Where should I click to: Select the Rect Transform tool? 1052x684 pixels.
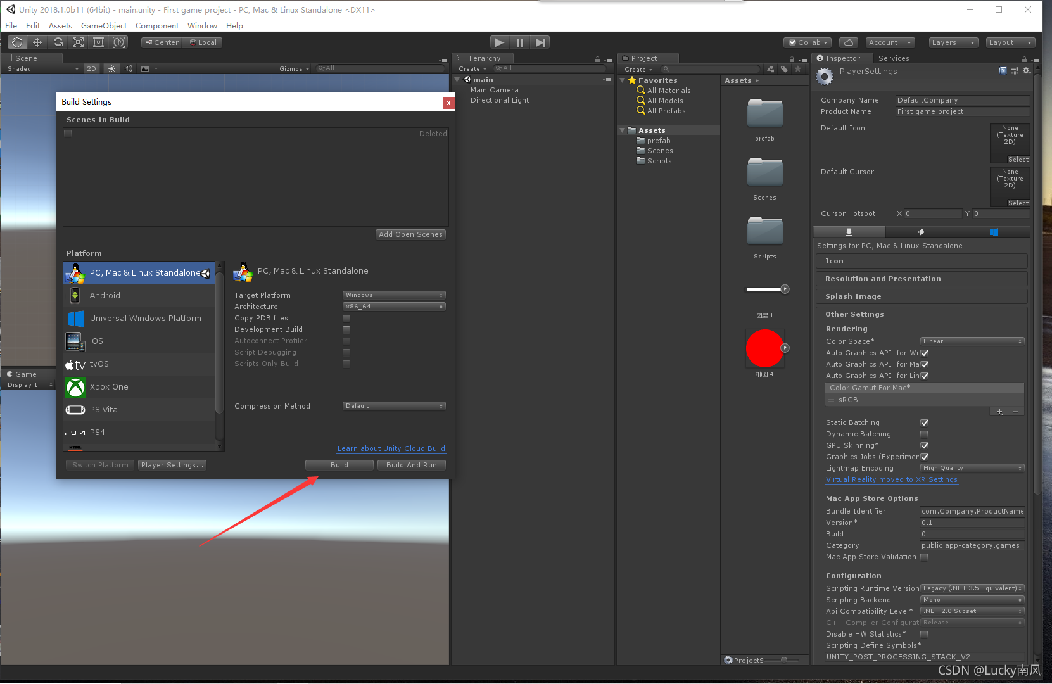tap(98, 42)
